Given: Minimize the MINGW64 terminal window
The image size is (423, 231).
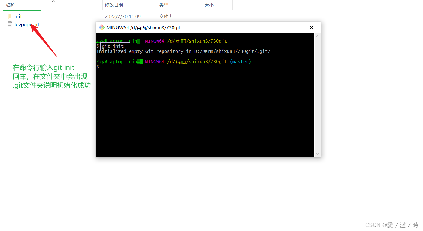Looking at the screenshot, I should (x=276, y=27).
